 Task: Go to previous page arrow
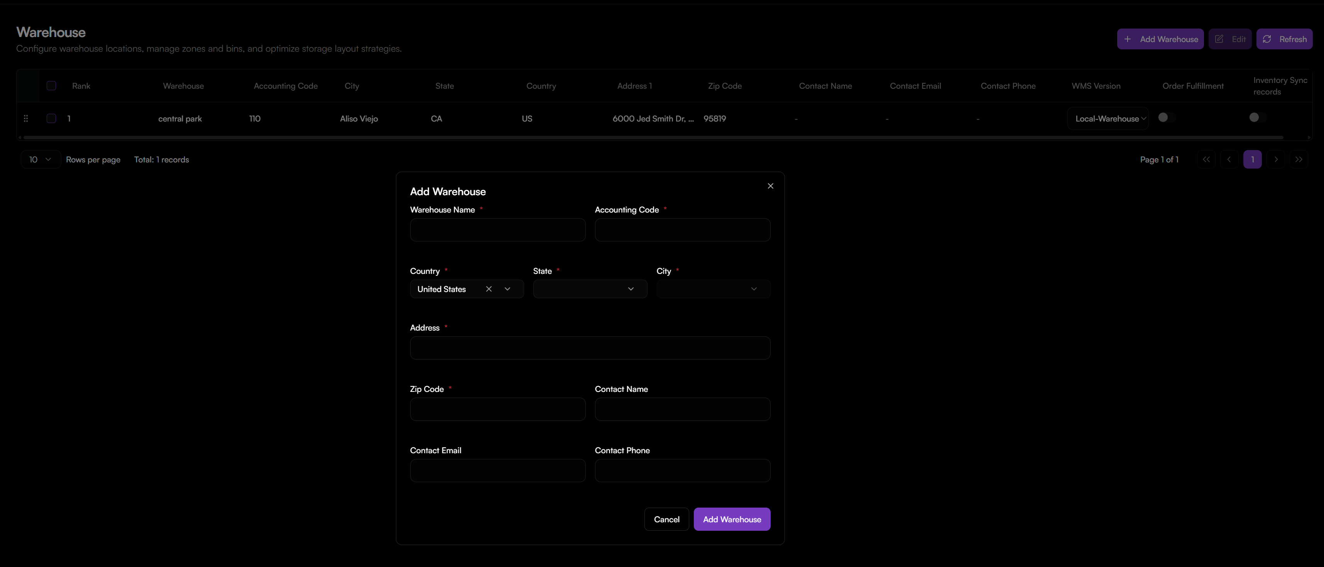pyautogui.click(x=1229, y=160)
